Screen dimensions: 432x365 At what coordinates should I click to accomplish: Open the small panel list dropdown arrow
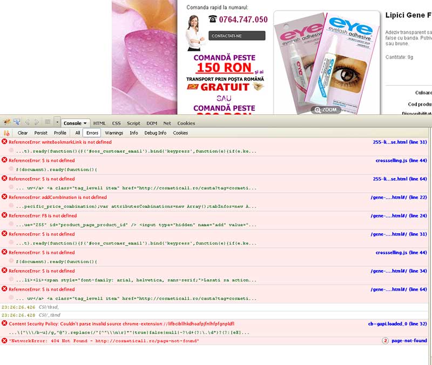click(x=57, y=122)
